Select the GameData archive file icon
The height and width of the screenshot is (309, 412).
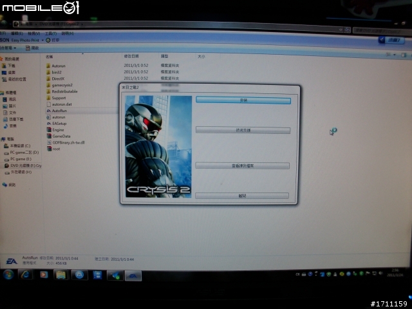click(x=49, y=136)
